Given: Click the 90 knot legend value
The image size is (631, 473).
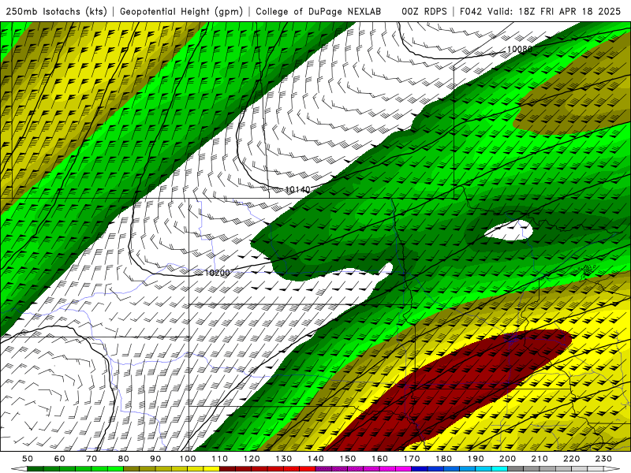Looking at the screenshot, I should (155, 459).
